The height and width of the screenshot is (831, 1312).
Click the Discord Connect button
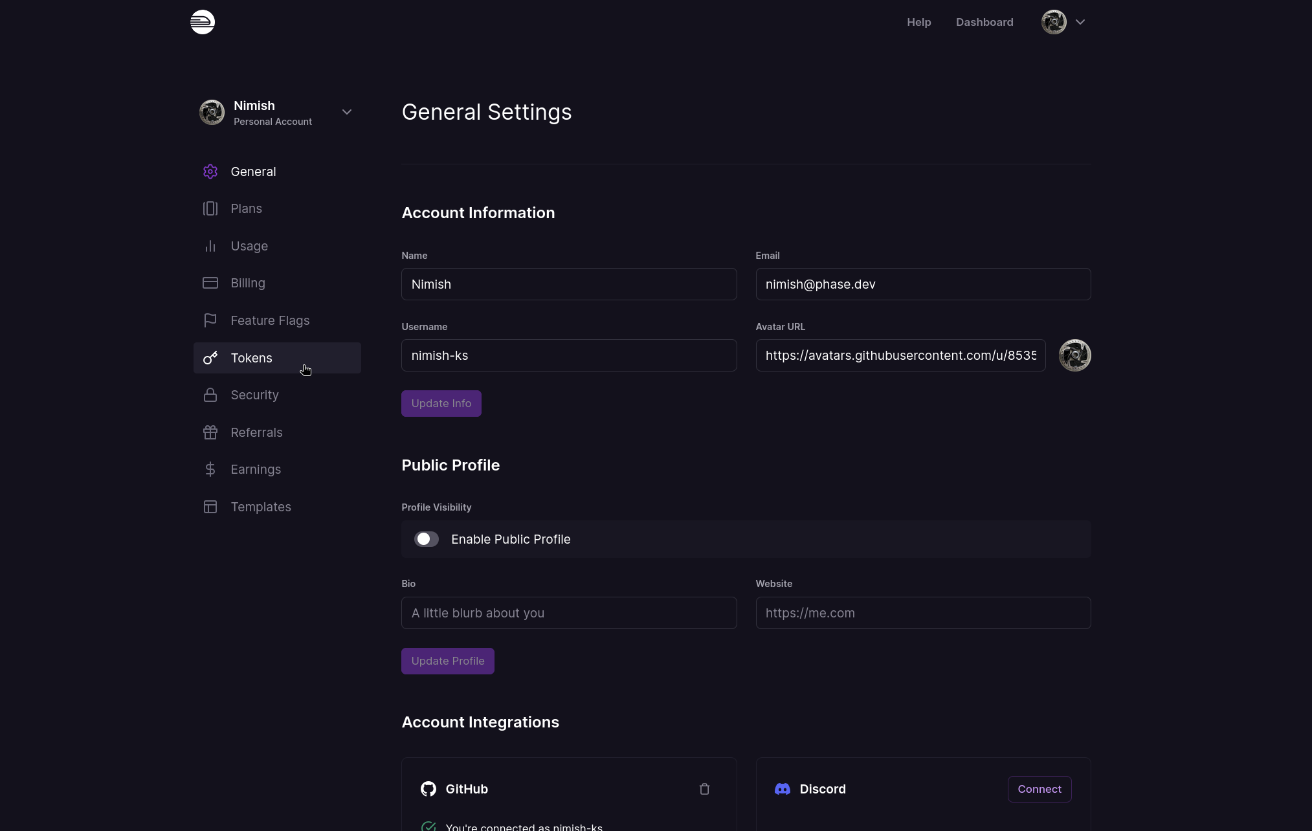[1039, 789]
